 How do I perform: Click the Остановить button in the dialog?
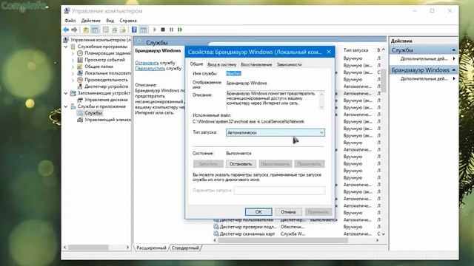(241, 164)
